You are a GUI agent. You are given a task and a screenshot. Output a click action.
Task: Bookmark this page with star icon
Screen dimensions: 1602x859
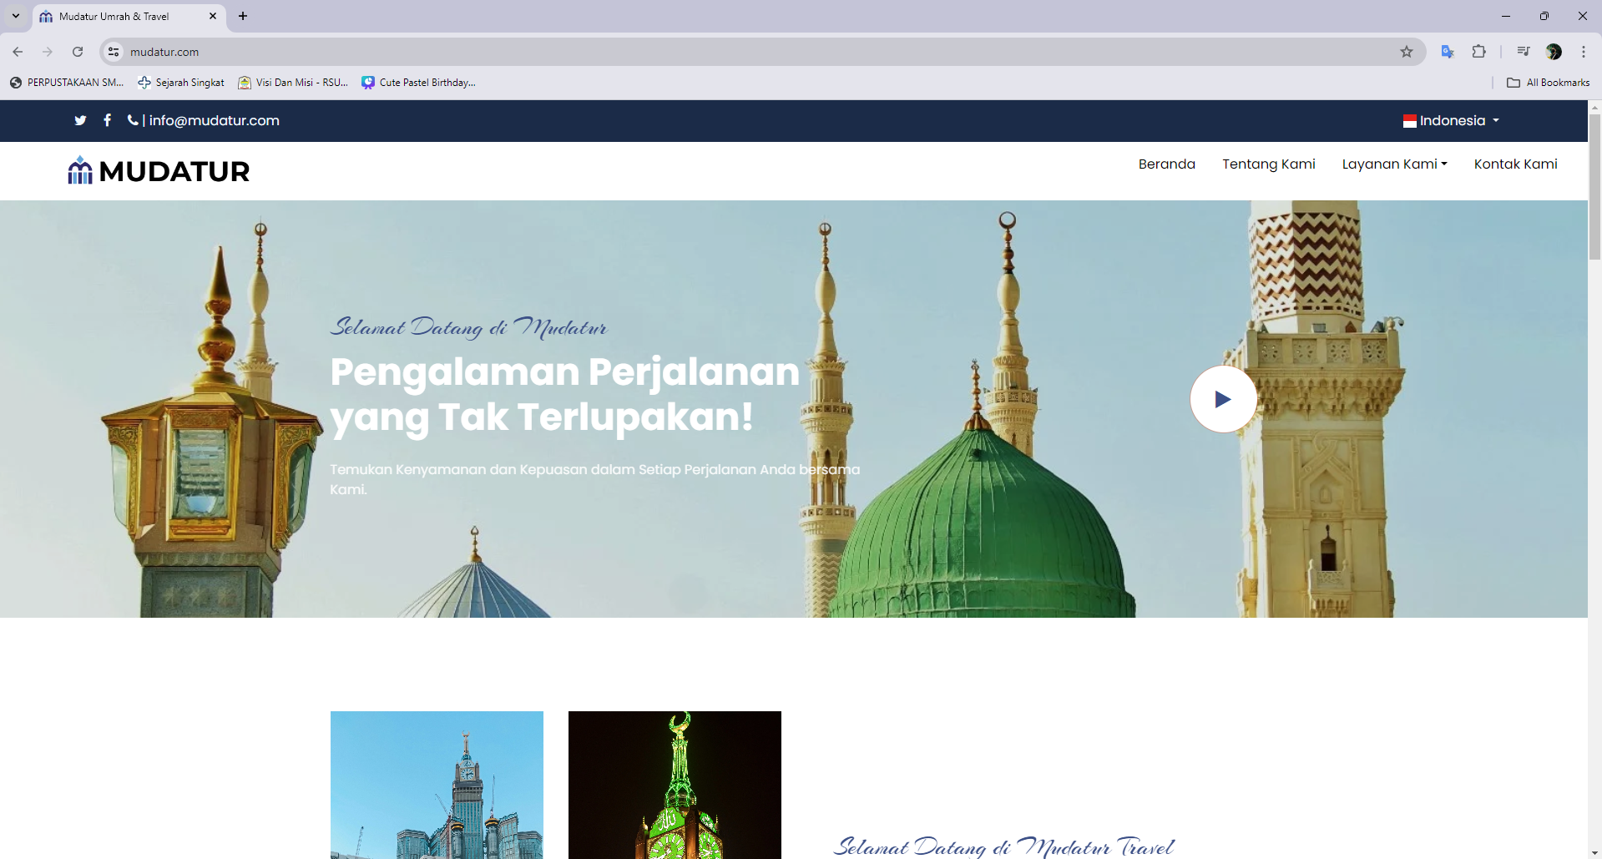(x=1407, y=52)
